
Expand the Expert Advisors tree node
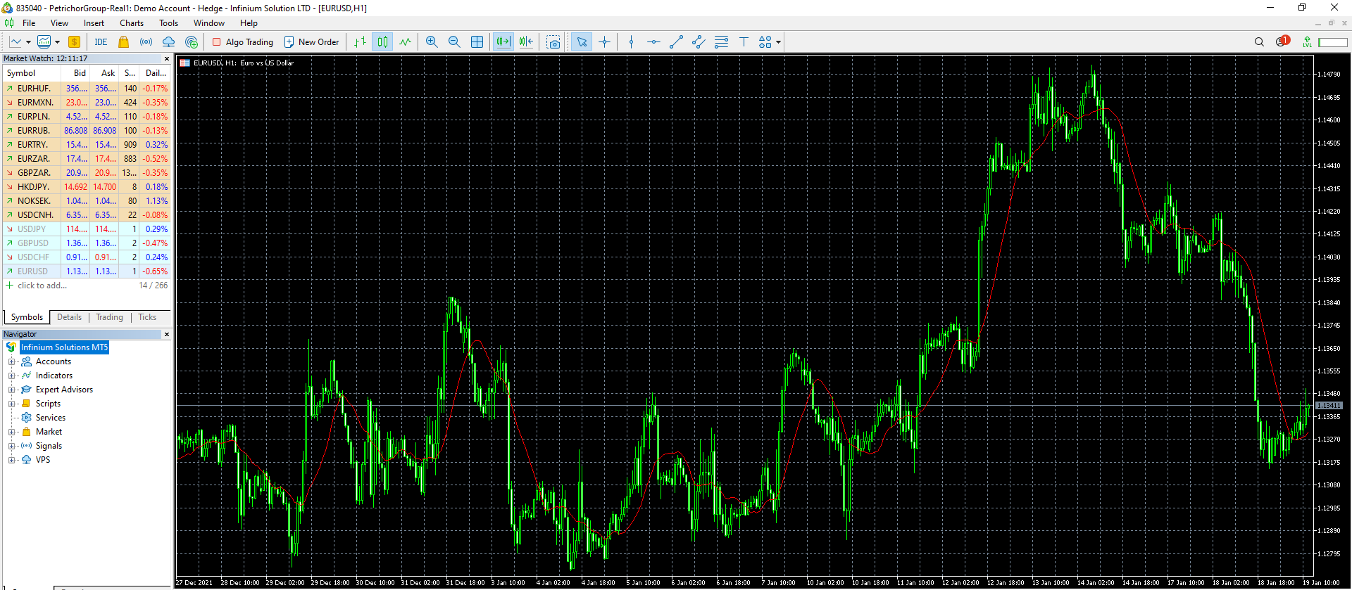point(11,390)
